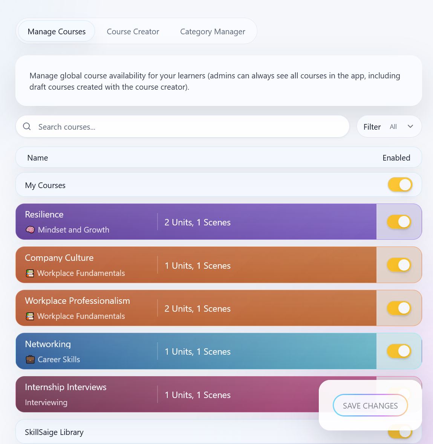
Task: Click the briefcase icon on Networking course
Action: [29, 359]
